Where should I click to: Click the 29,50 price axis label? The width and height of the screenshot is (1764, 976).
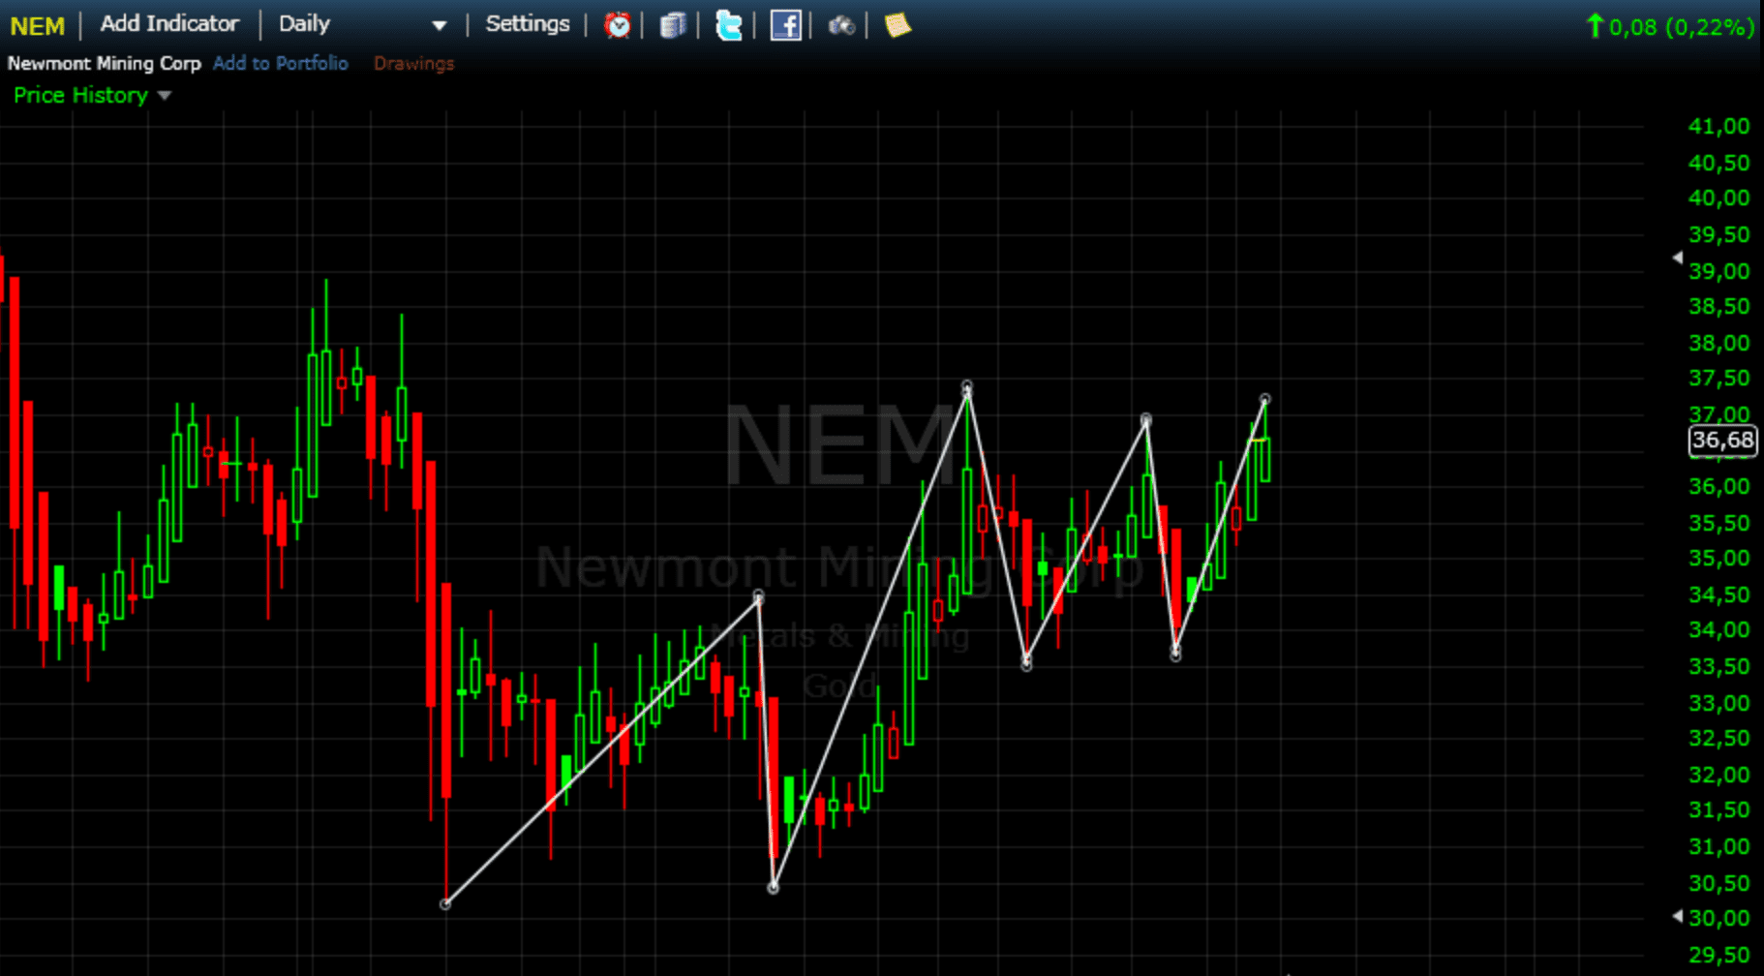1718,955
